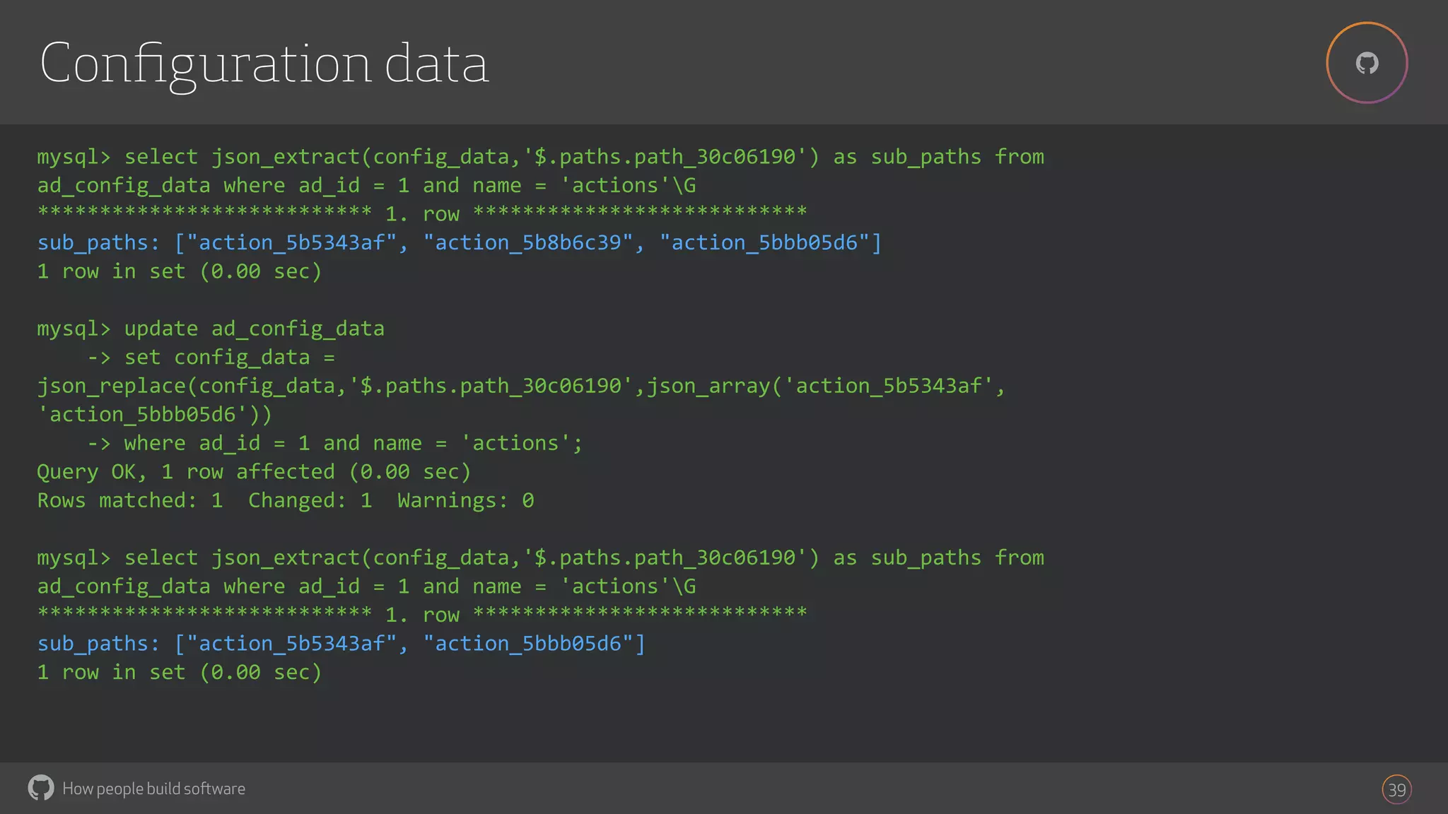Click the first sub_paths result line listing three actions
The image size is (1448, 814).
(x=460, y=243)
